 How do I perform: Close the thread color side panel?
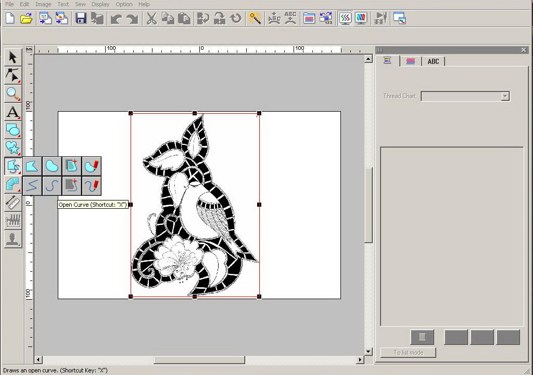tap(524, 50)
